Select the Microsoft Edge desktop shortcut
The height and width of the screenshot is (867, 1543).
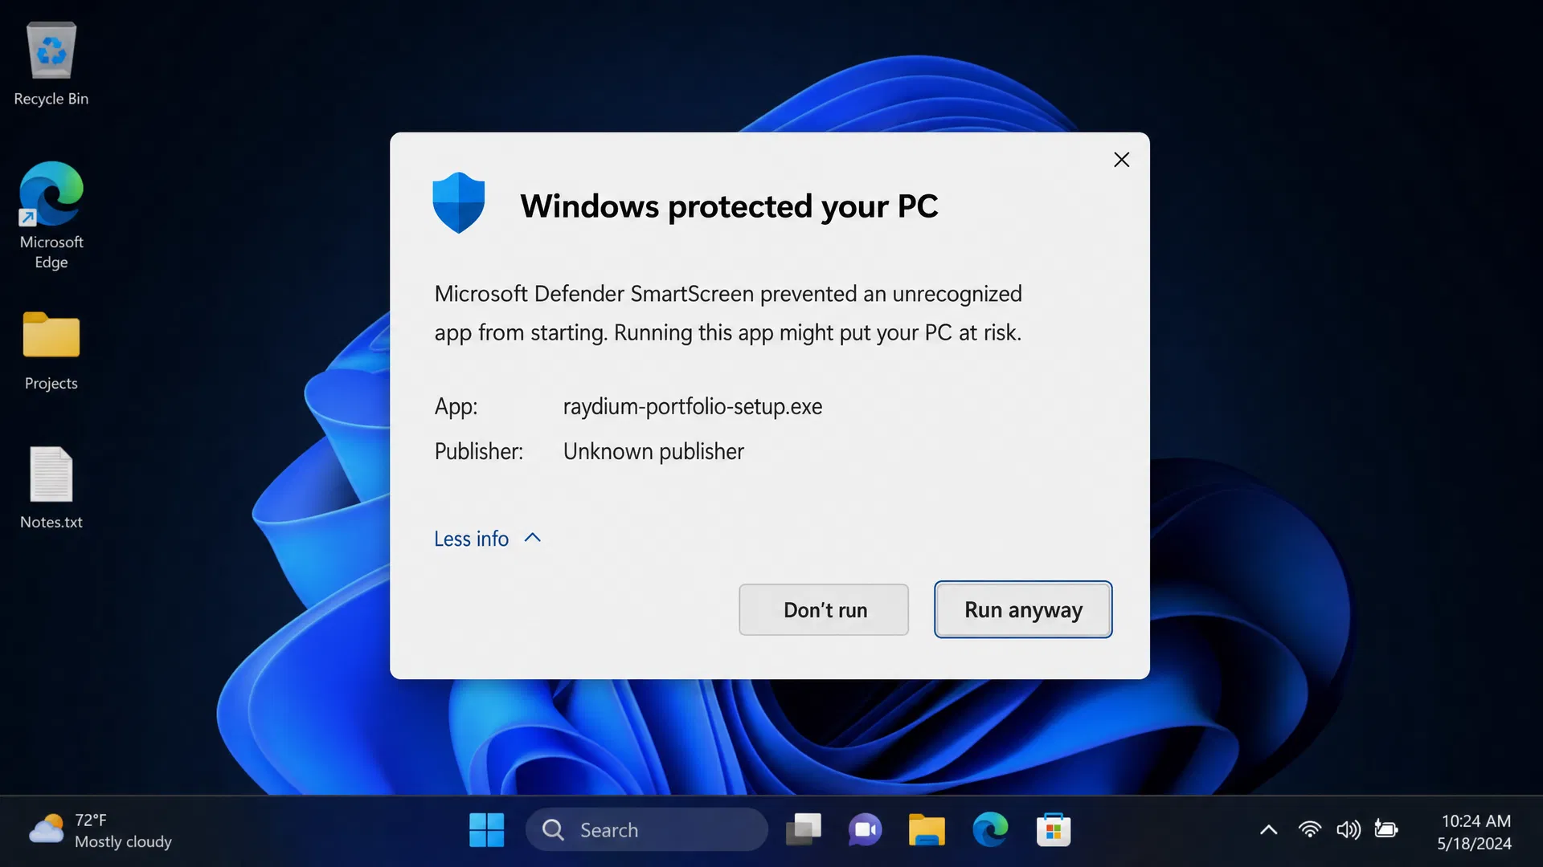[x=51, y=215]
